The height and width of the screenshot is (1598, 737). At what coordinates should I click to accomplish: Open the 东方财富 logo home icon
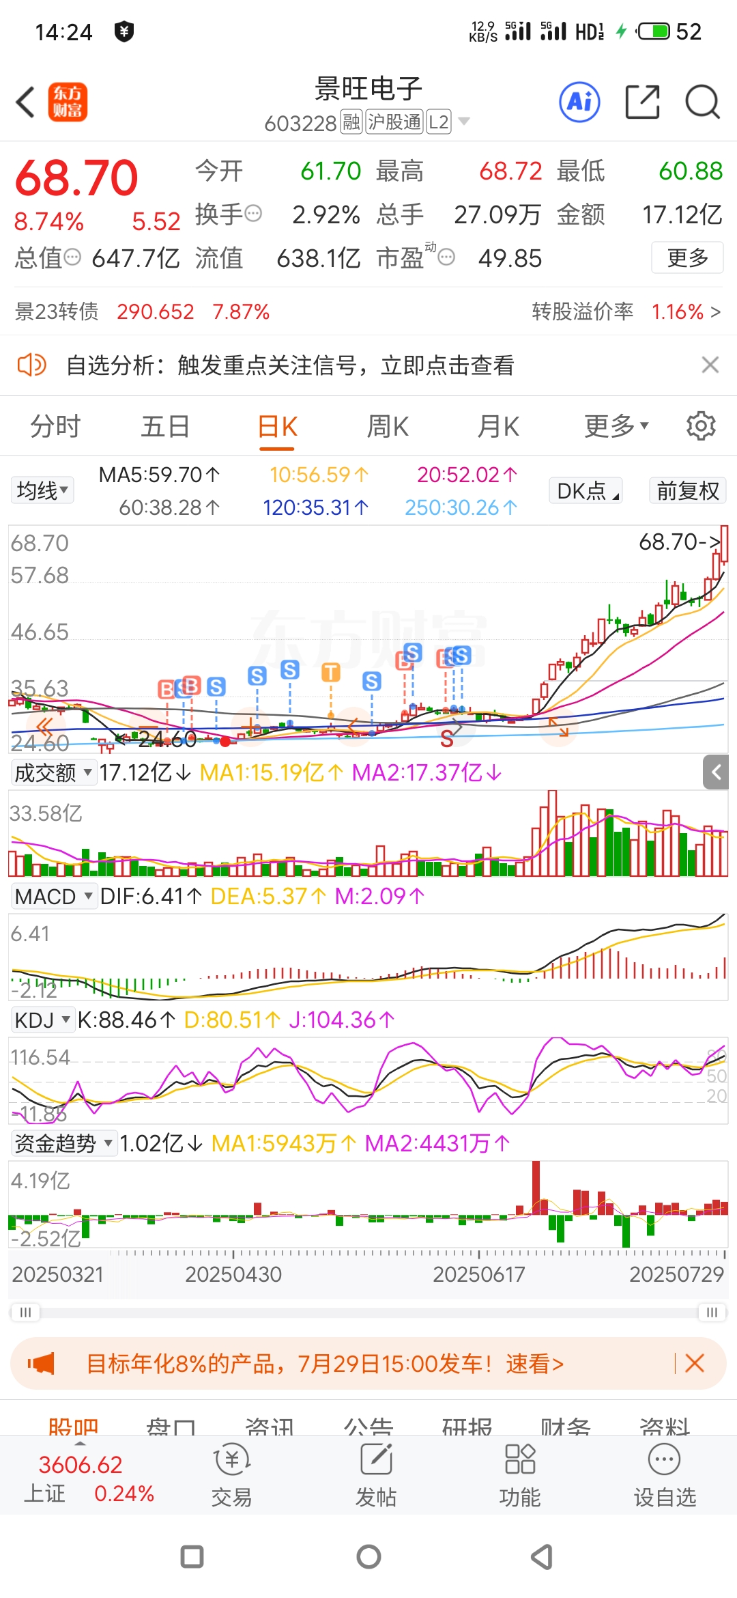point(68,102)
